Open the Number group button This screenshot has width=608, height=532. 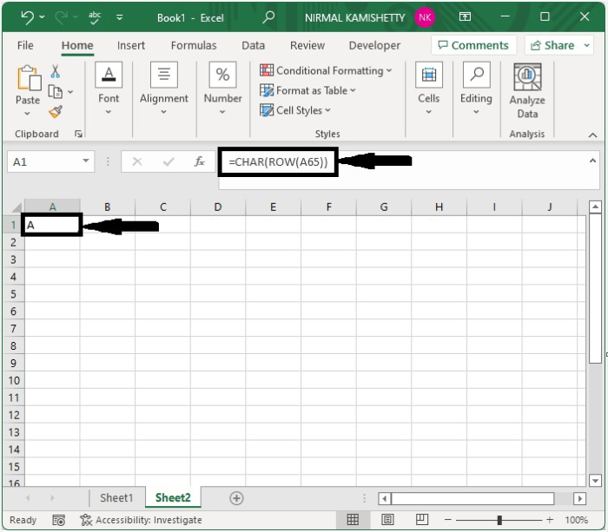pyautogui.click(x=222, y=89)
